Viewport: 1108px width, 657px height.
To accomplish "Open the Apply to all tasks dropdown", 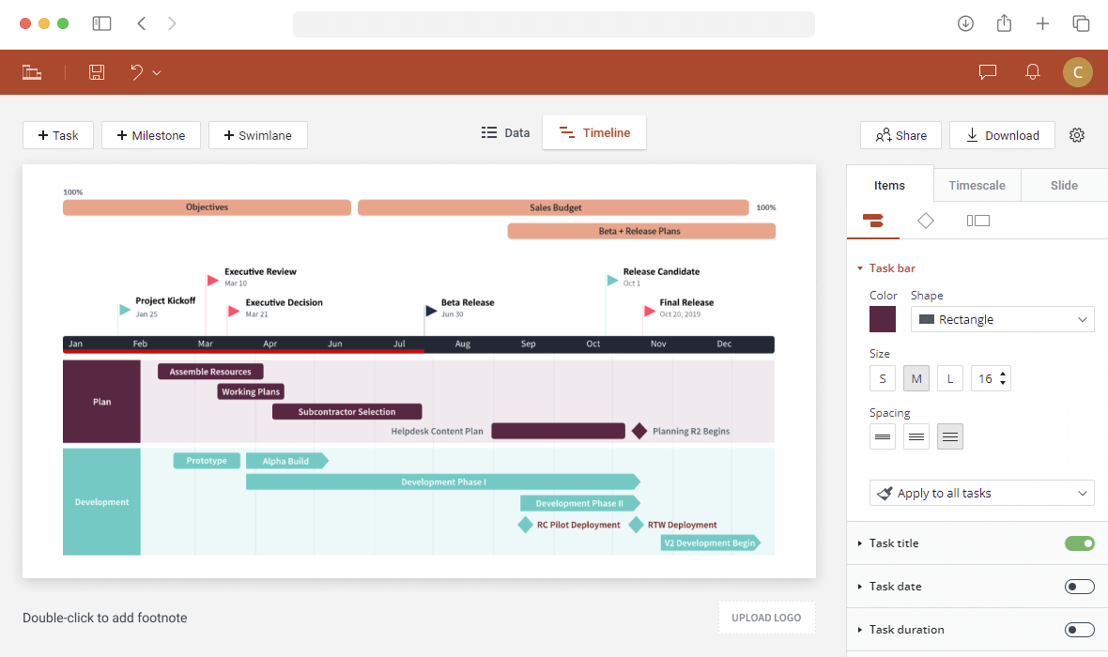I will pyautogui.click(x=981, y=492).
